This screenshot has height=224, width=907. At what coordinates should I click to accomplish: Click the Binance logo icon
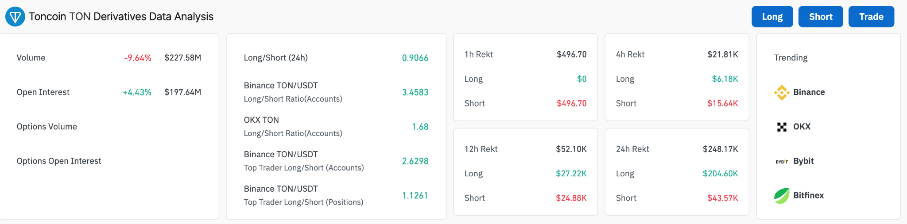pyautogui.click(x=782, y=92)
